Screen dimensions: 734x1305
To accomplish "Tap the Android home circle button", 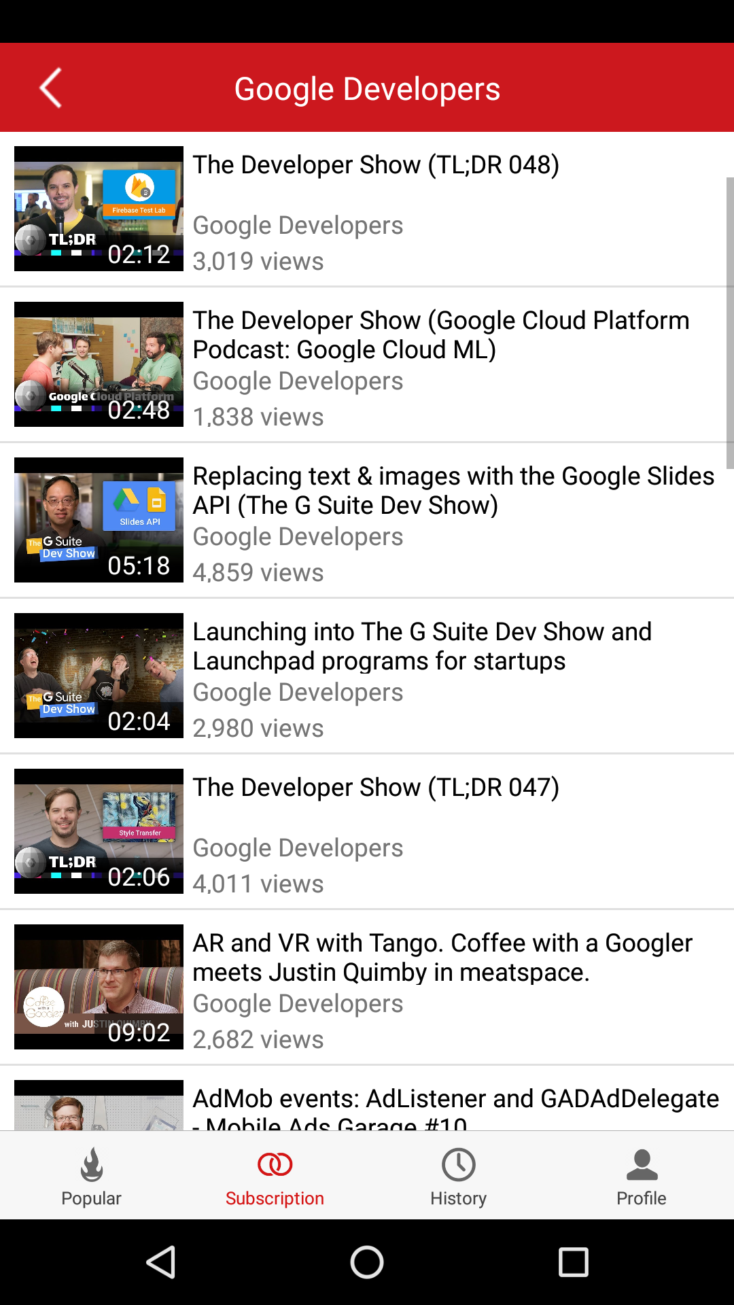I will click(367, 1262).
